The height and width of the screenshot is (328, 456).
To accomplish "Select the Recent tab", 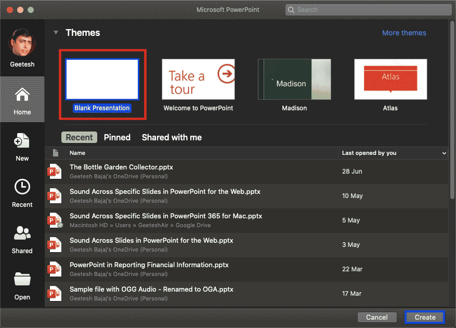I will coord(80,138).
